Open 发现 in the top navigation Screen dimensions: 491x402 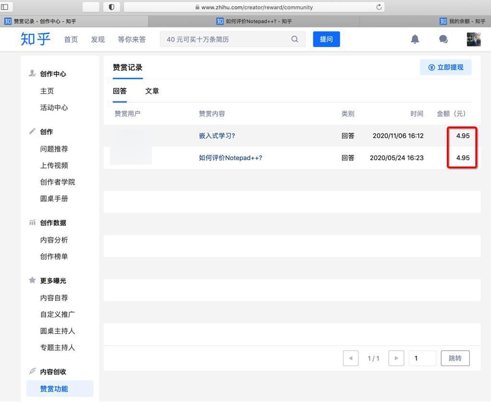(x=98, y=39)
